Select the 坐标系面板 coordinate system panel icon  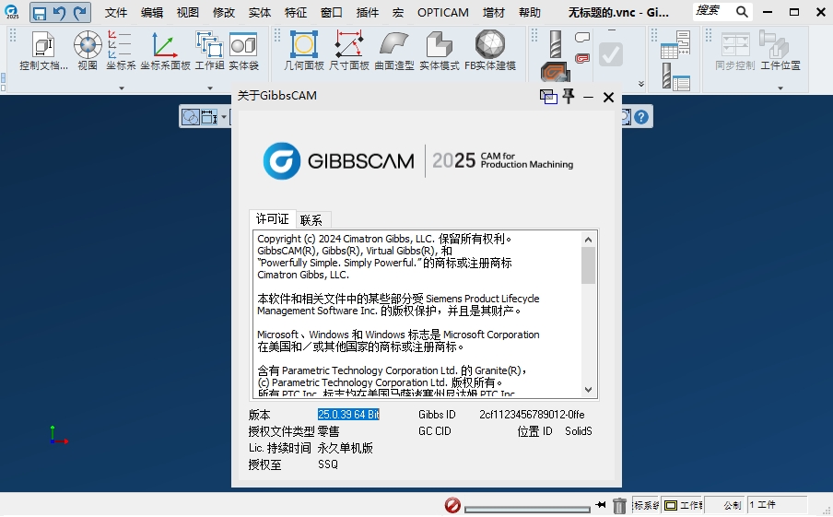click(165, 51)
